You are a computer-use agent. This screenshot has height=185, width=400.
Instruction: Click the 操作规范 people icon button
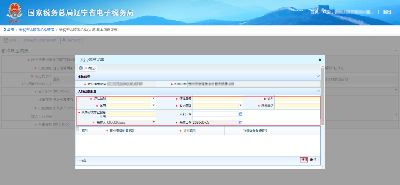pos(72,41)
